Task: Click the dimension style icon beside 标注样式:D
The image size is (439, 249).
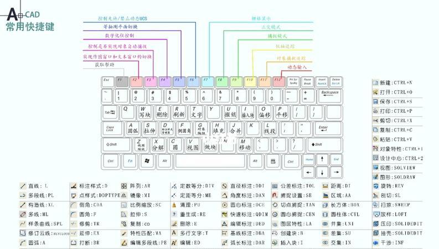Action: coord(74,186)
